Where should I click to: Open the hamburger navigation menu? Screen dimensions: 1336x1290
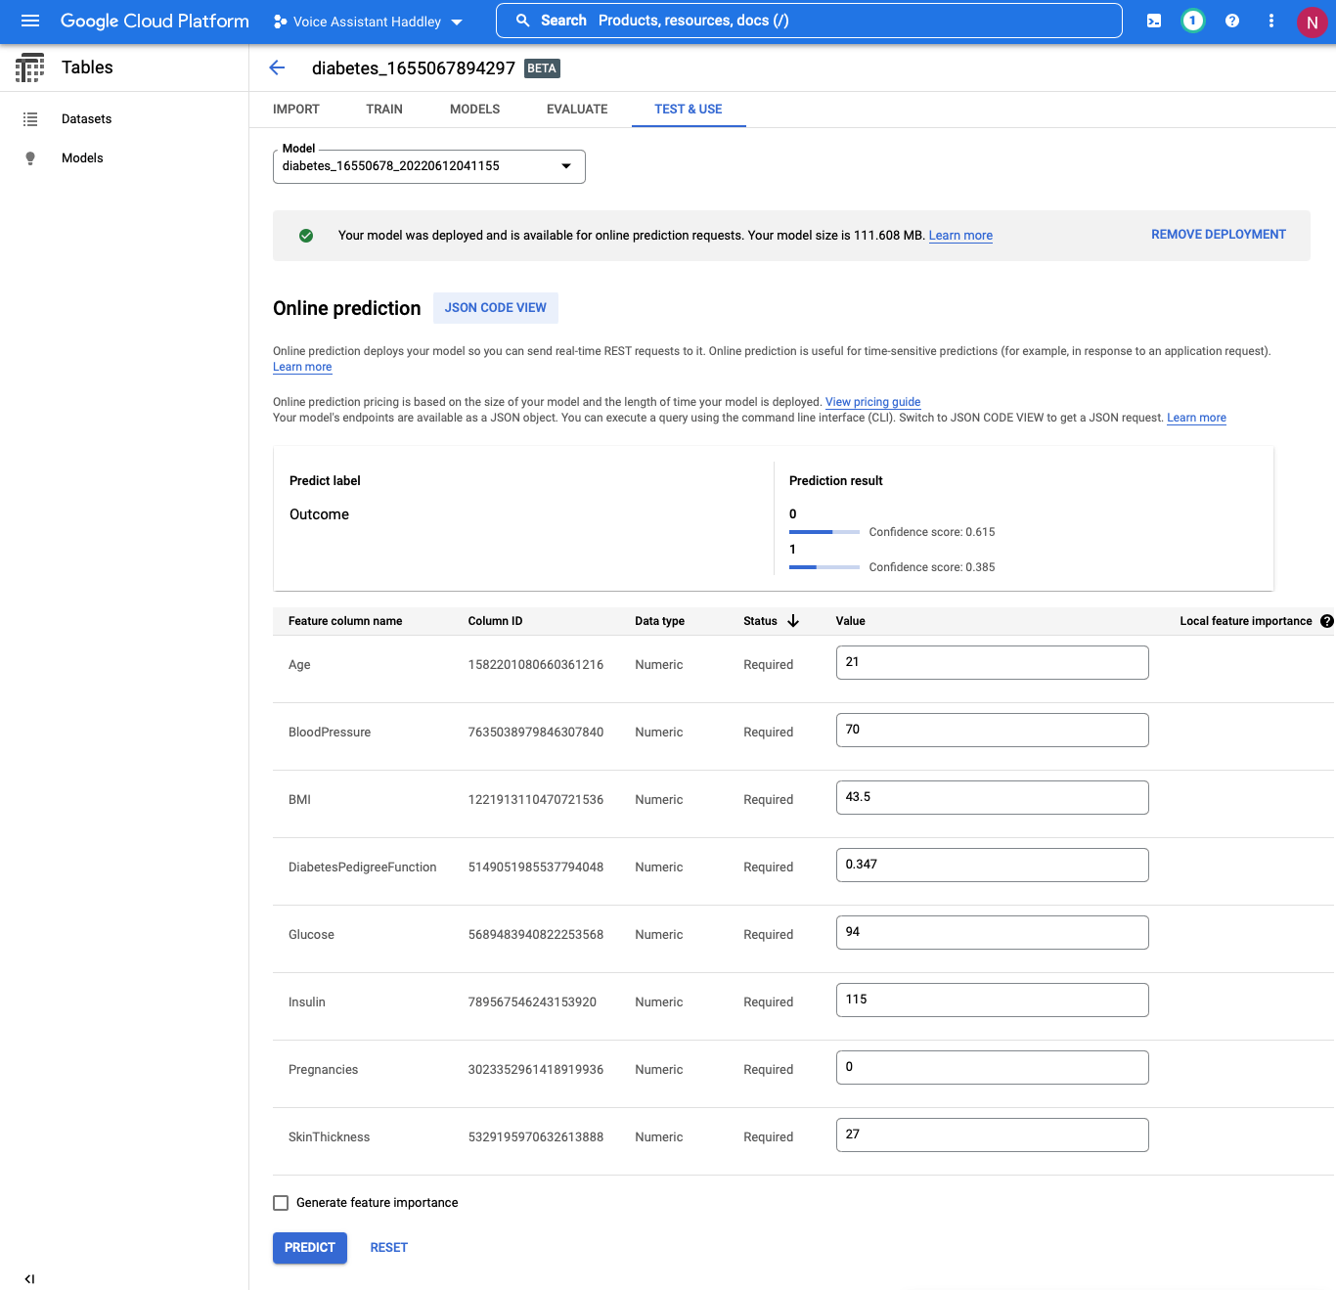(30, 21)
